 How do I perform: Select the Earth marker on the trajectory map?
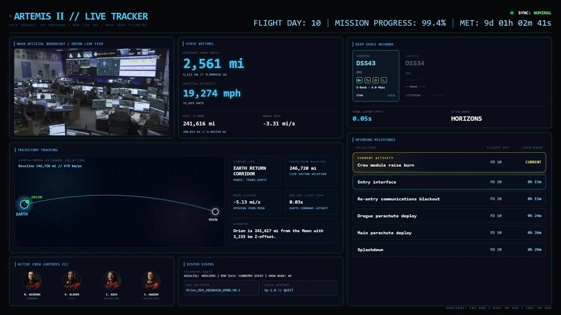[x=24, y=204]
